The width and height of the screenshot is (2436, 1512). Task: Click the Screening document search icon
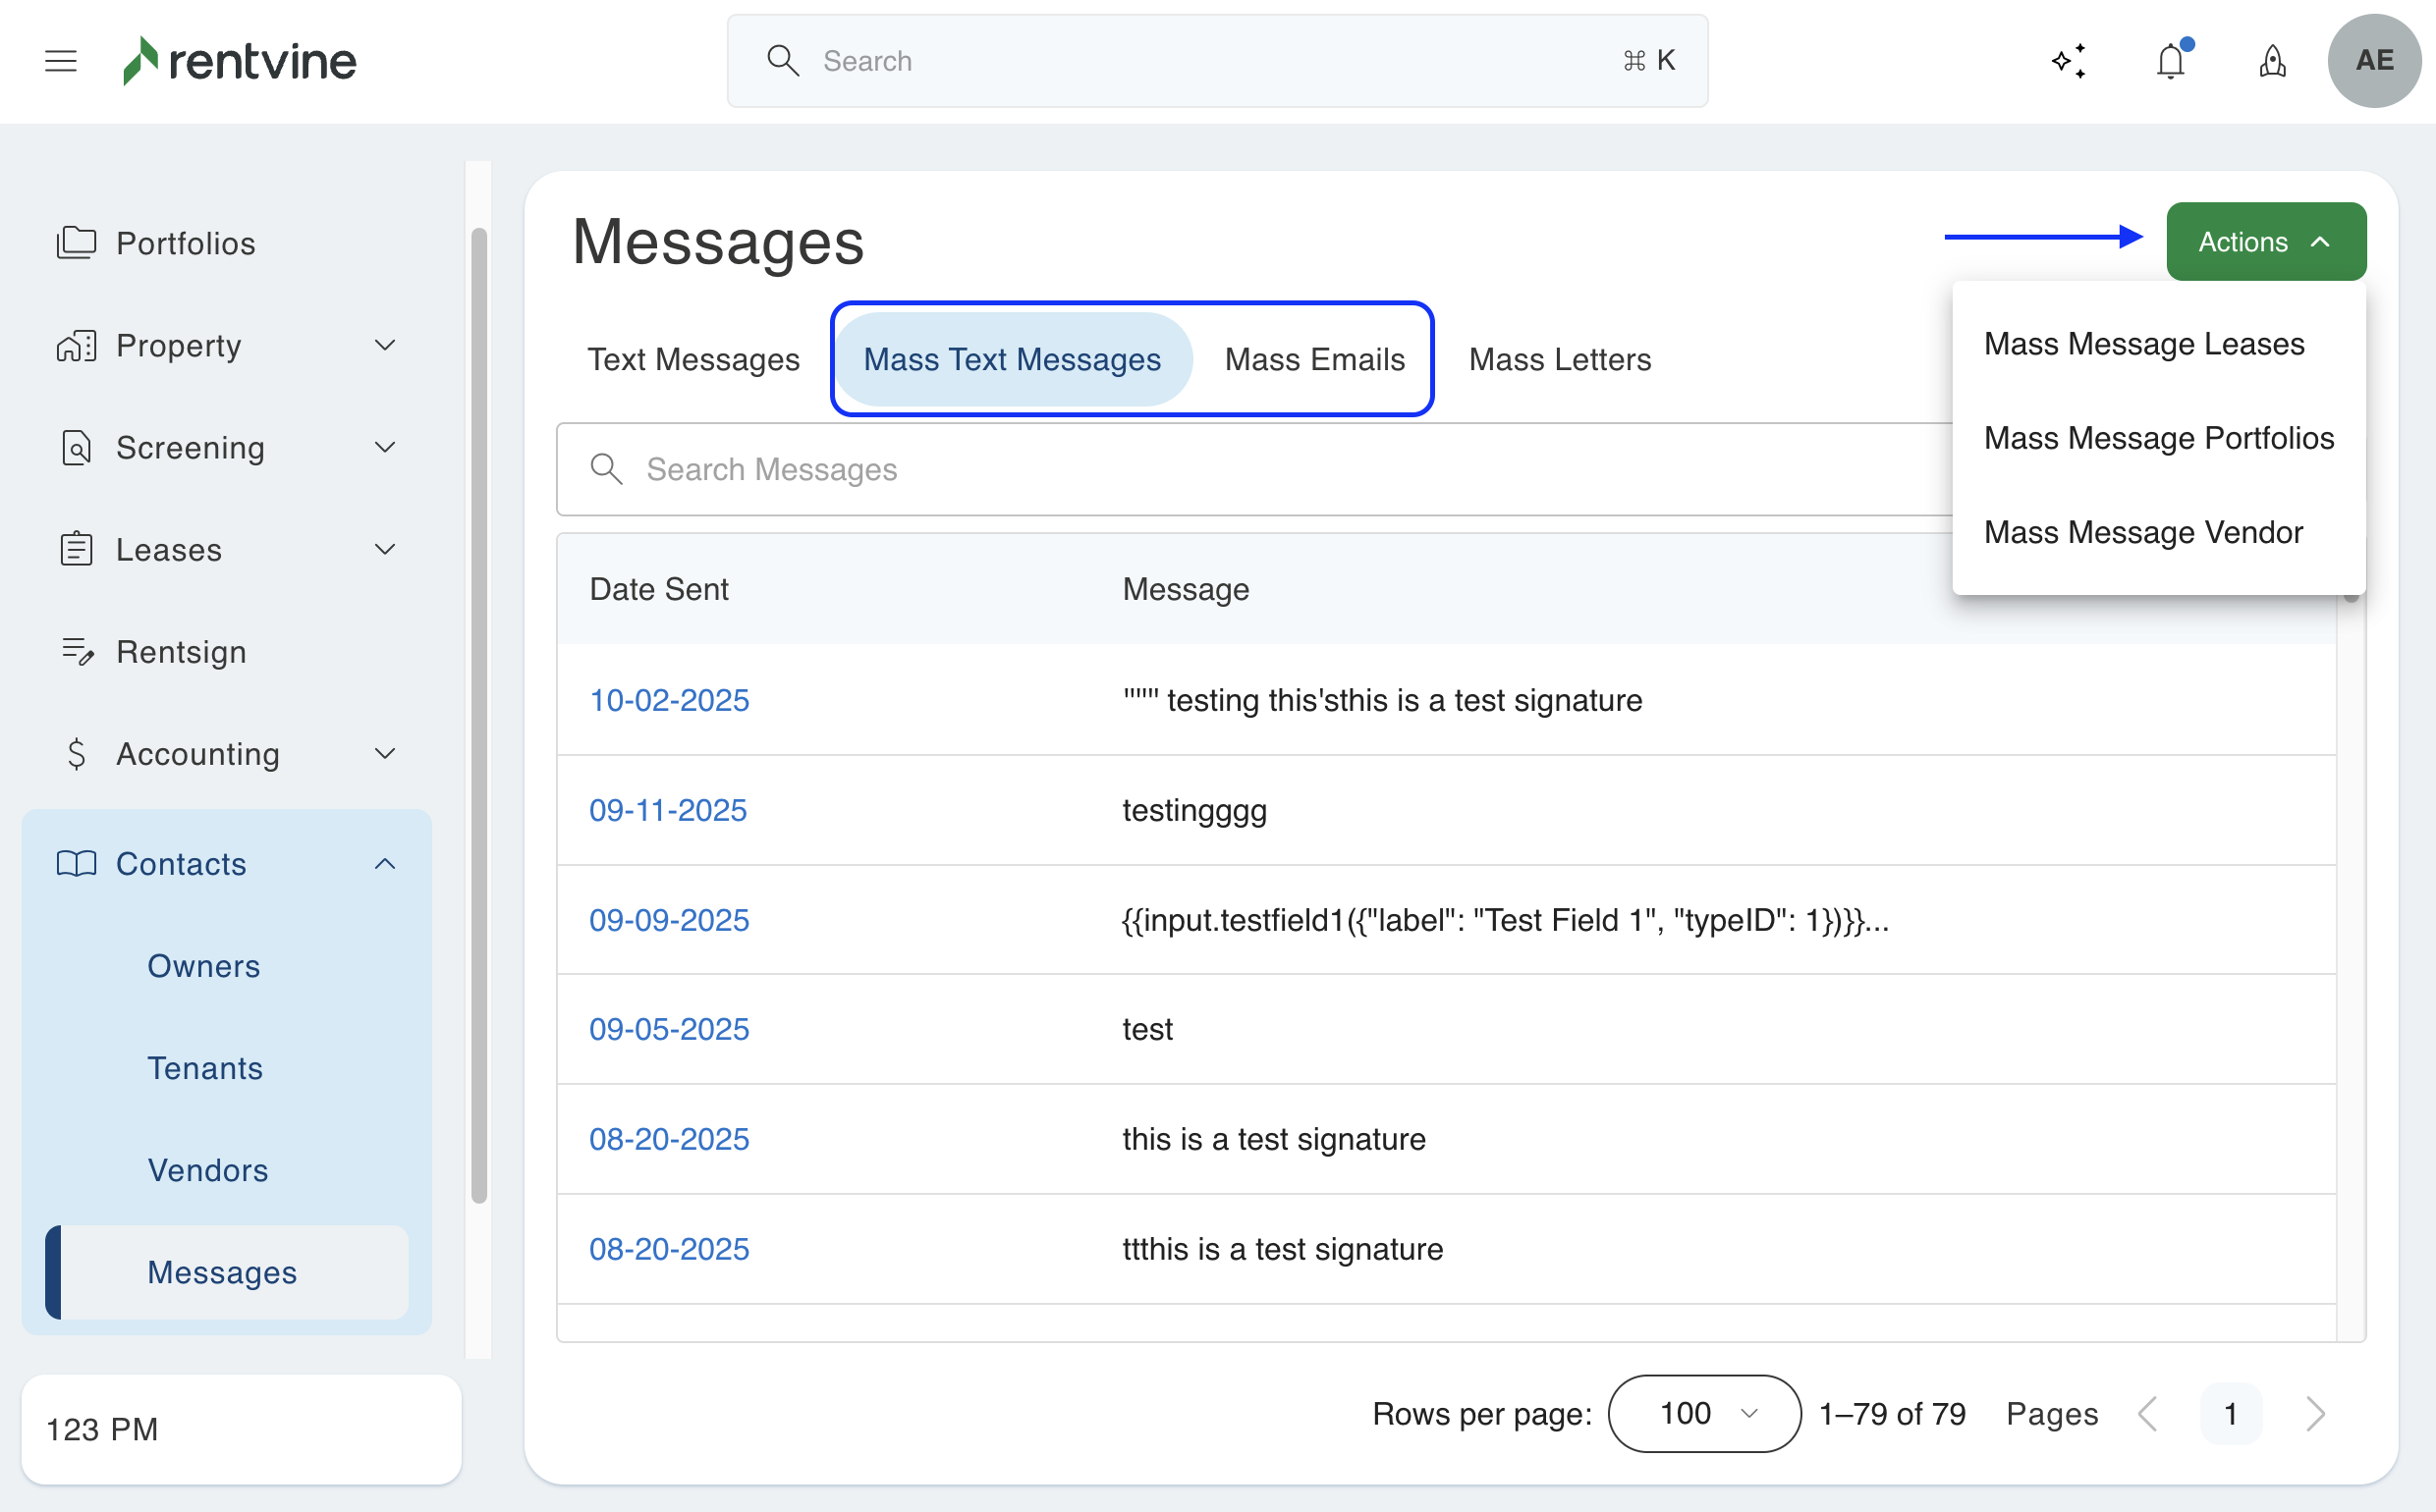(76, 448)
